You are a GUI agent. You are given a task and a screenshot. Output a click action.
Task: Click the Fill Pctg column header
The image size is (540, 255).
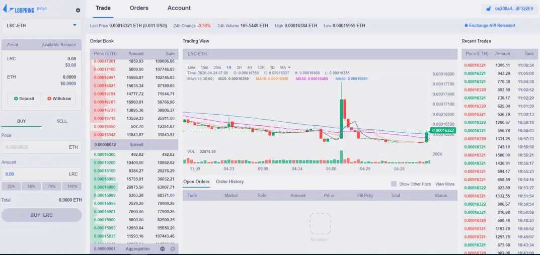click(x=365, y=196)
